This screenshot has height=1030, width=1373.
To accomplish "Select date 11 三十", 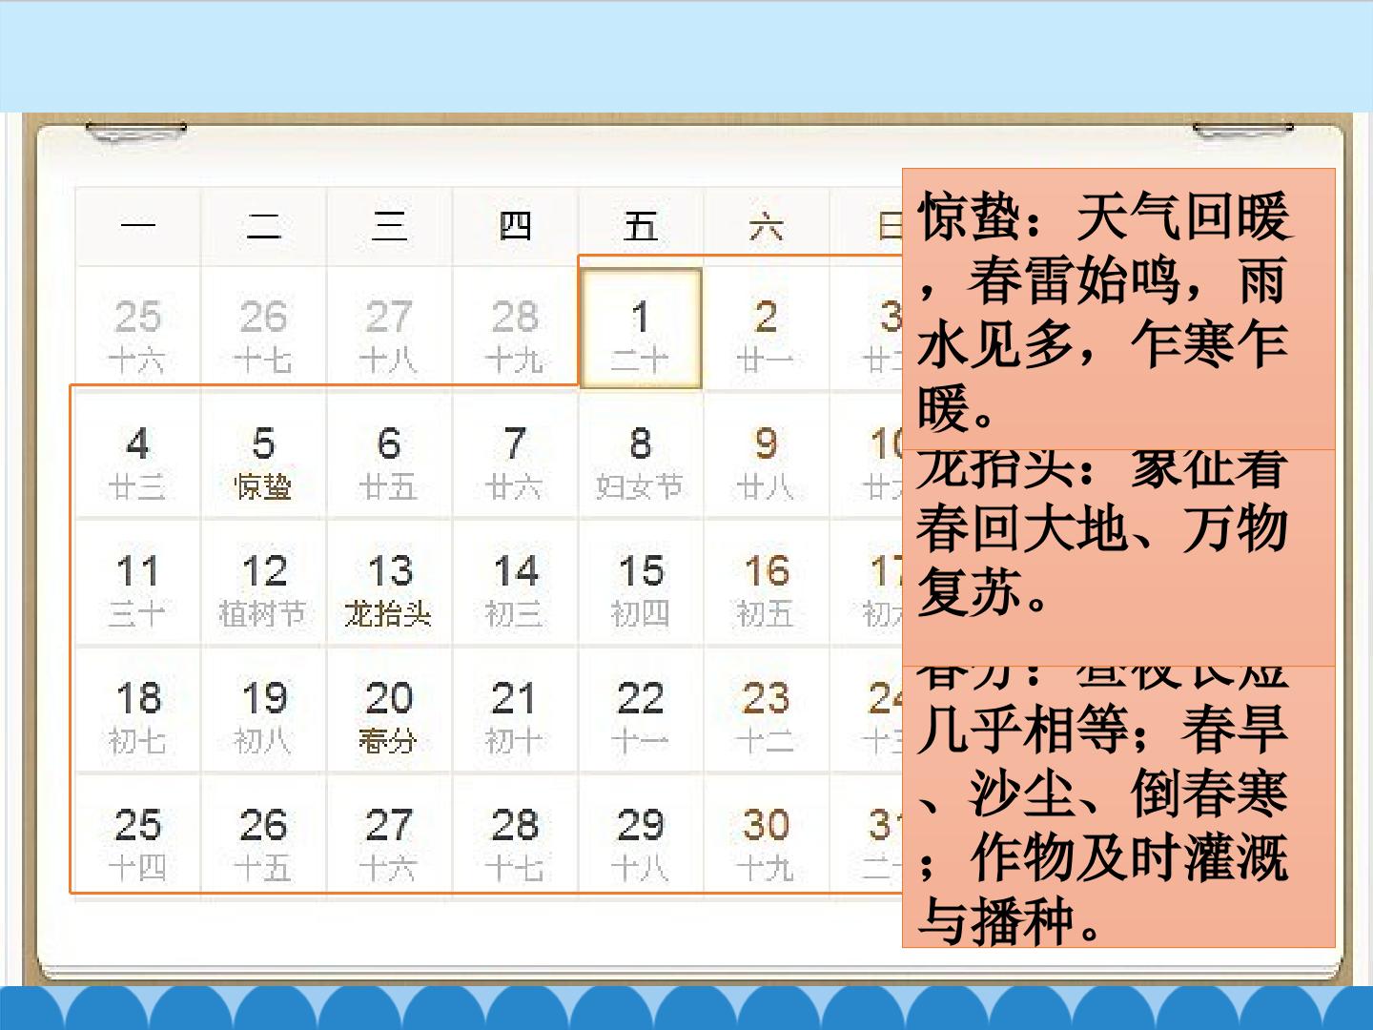I will tap(137, 583).
